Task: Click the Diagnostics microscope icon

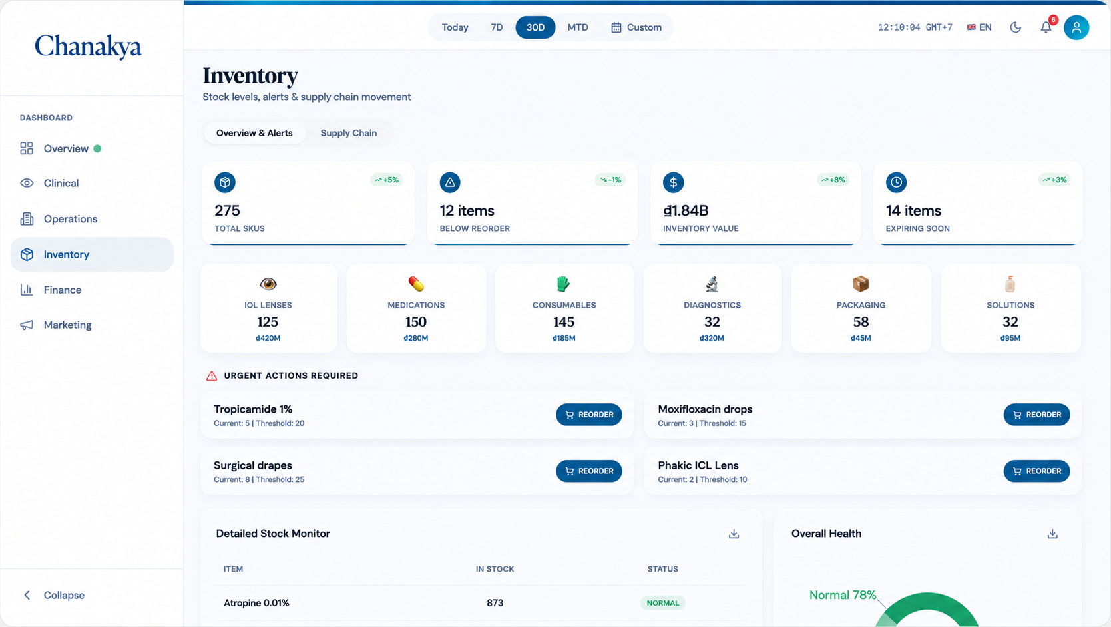Action: coord(712,284)
